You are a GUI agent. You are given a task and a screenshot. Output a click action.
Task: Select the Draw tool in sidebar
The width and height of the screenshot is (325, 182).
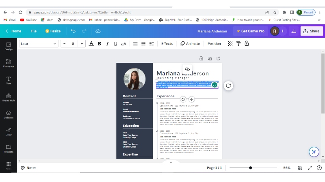point(8,132)
